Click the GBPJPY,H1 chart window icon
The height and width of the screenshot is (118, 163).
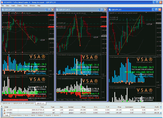tap(110, 10)
